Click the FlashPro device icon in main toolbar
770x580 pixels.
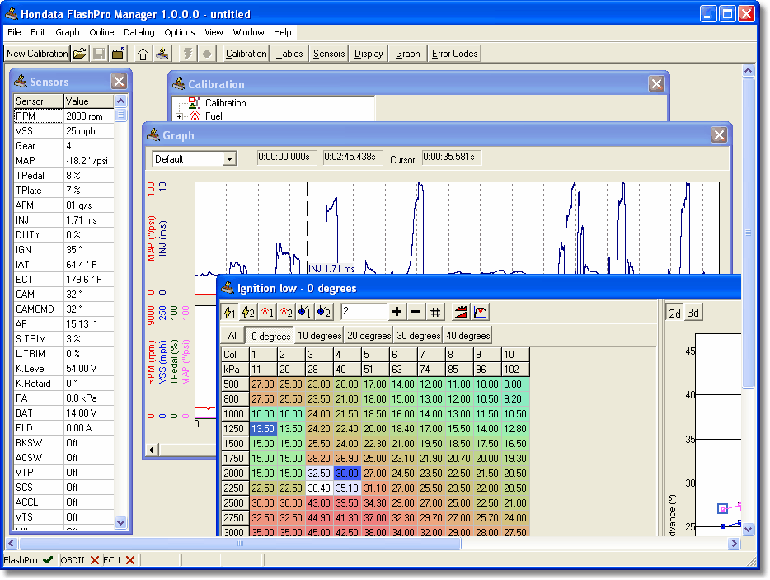click(162, 54)
